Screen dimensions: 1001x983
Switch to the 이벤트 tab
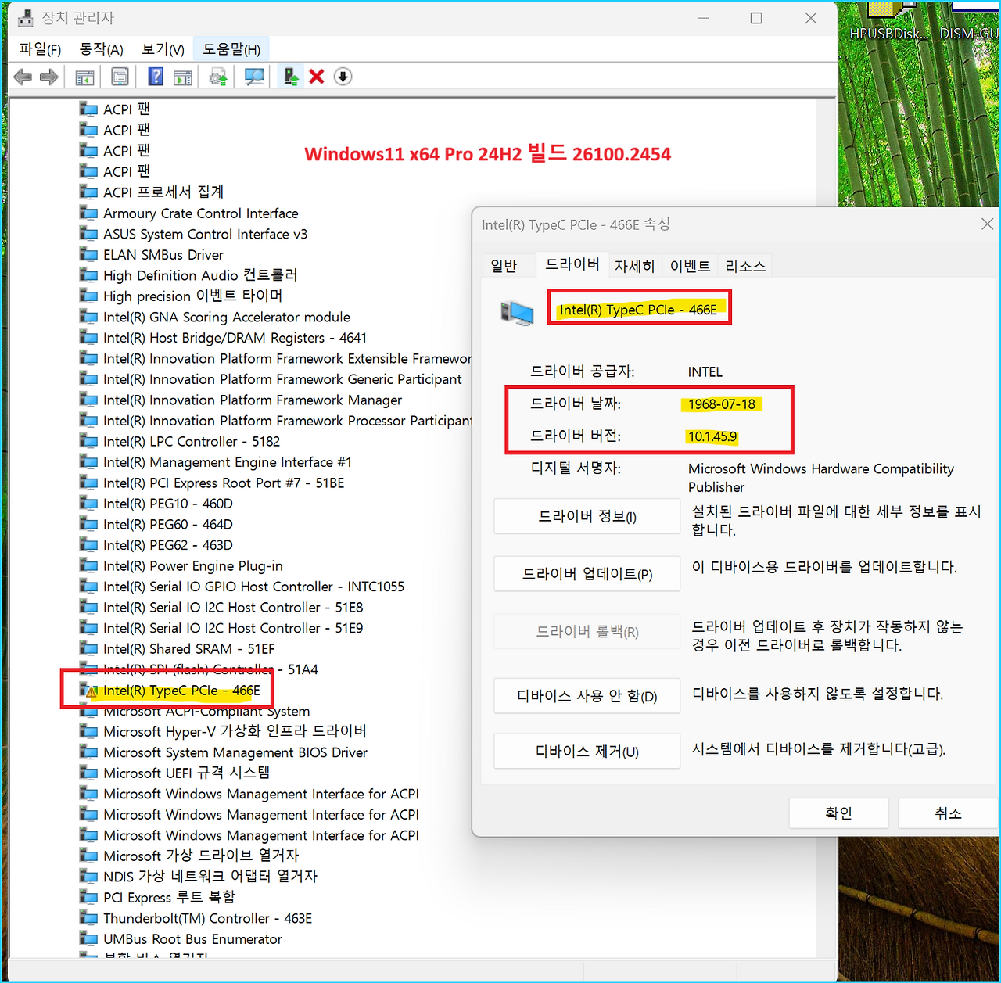pyautogui.click(x=689, y=265)
